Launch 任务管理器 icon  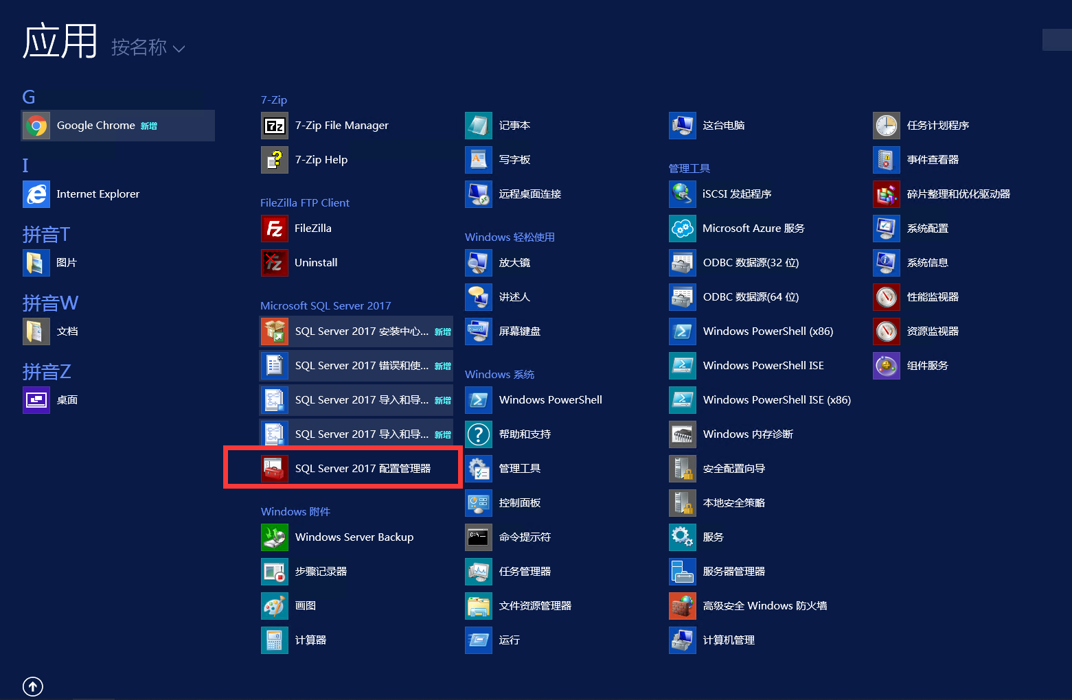479,572
